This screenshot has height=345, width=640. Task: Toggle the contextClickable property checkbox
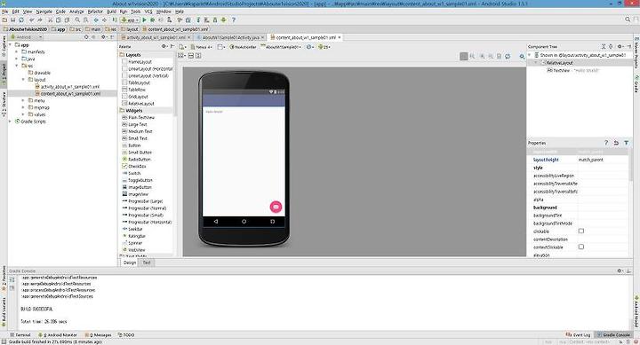point(581,247)
